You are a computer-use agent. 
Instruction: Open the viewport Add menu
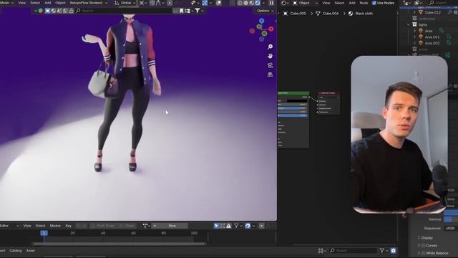point(48,3)
